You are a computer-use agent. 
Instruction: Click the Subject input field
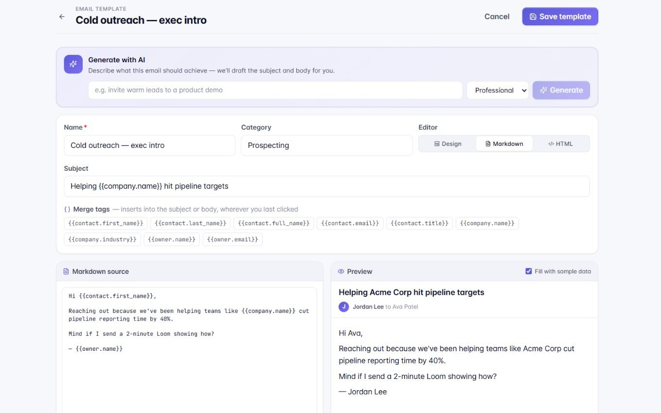coord(327,186)
